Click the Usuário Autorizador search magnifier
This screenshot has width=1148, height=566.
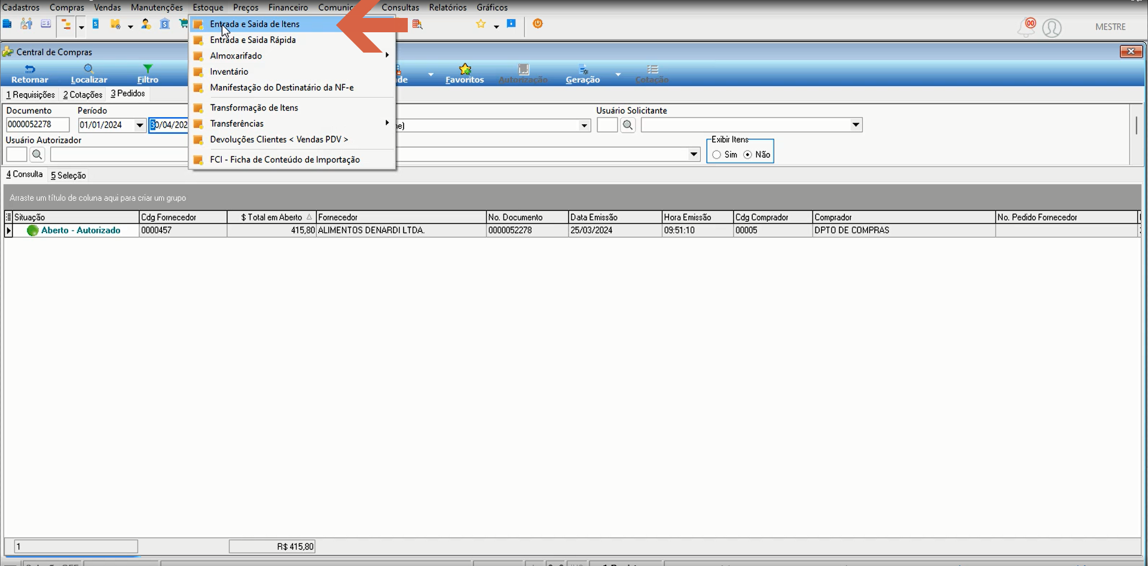[37, 155]
